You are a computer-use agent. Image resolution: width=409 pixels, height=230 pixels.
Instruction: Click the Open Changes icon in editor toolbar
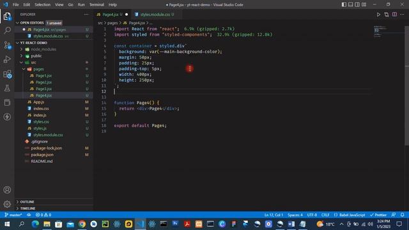pos(386,15)
